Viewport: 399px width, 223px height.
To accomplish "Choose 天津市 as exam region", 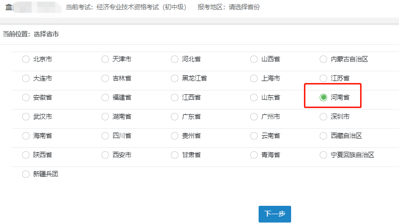I will coord(105,59).
